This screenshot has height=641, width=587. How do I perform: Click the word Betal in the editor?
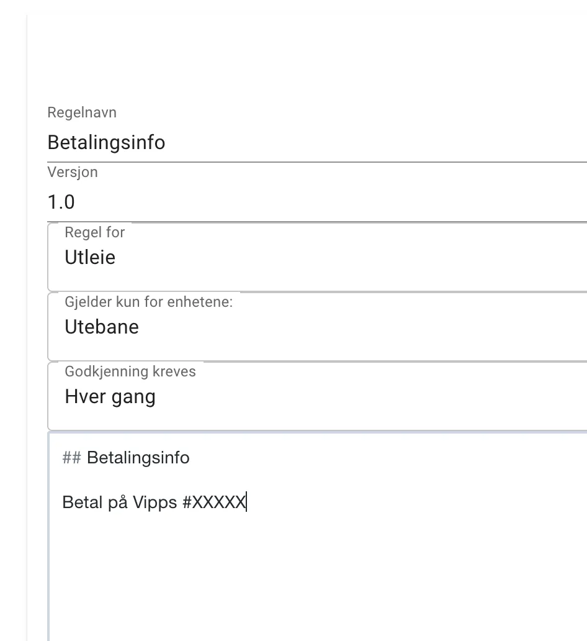(x=82, y=502)
